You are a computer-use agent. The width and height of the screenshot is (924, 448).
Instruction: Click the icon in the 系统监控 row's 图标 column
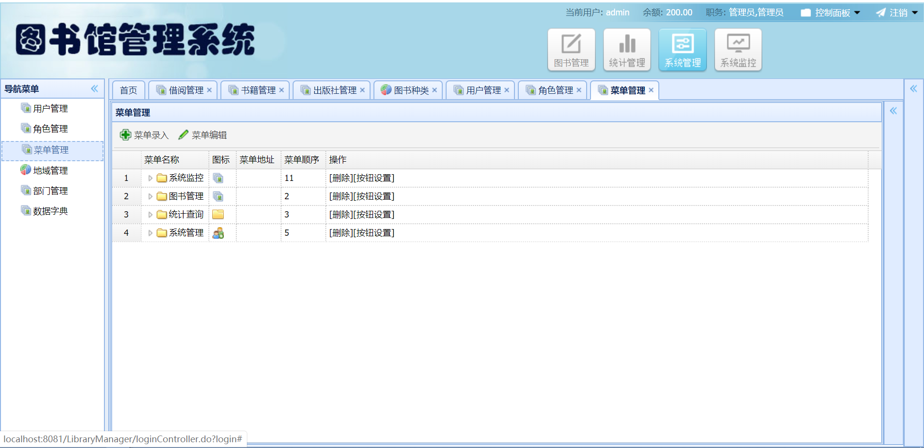(218, 178)
